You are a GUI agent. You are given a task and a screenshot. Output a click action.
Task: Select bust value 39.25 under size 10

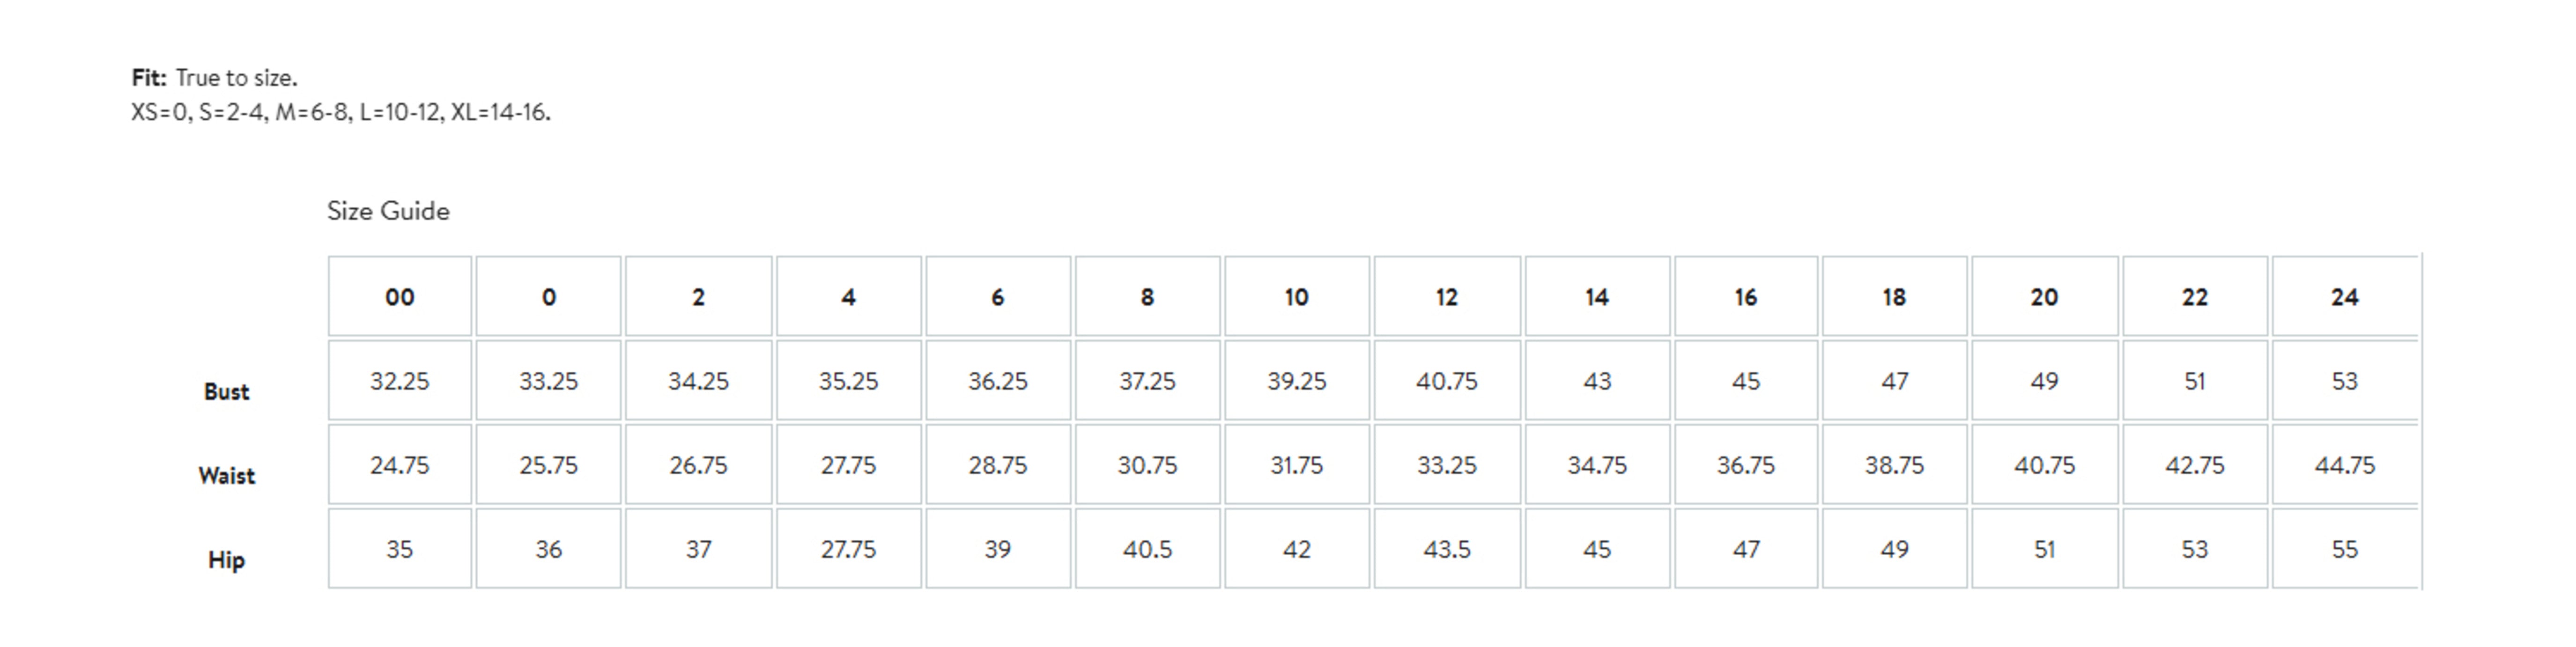(1296, 381)
